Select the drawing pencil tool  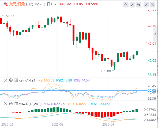(x=132, y=5)
